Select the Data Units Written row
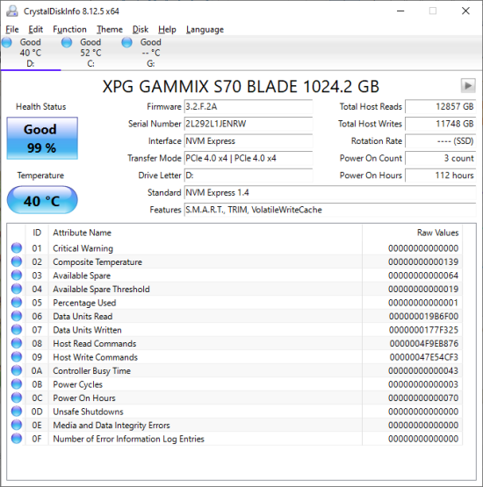Viewport: 483px width, 487px height. [x=235, y=330]
